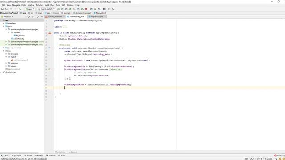This screenshot has height=160, width=285.
Task: Open the Refactor menu
Action: point(39,5)
